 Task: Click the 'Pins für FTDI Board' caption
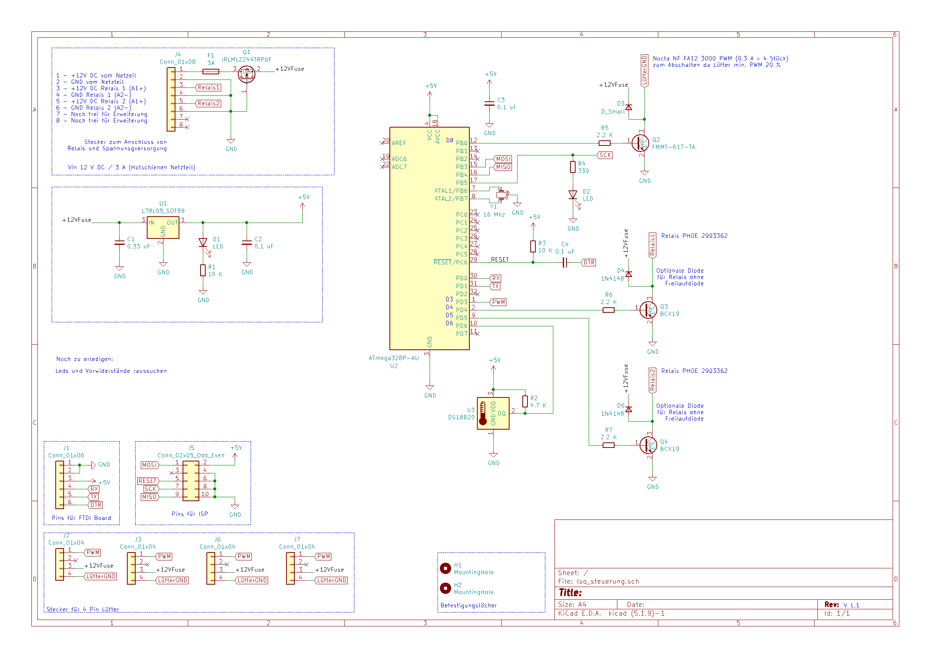coord(82,518)
